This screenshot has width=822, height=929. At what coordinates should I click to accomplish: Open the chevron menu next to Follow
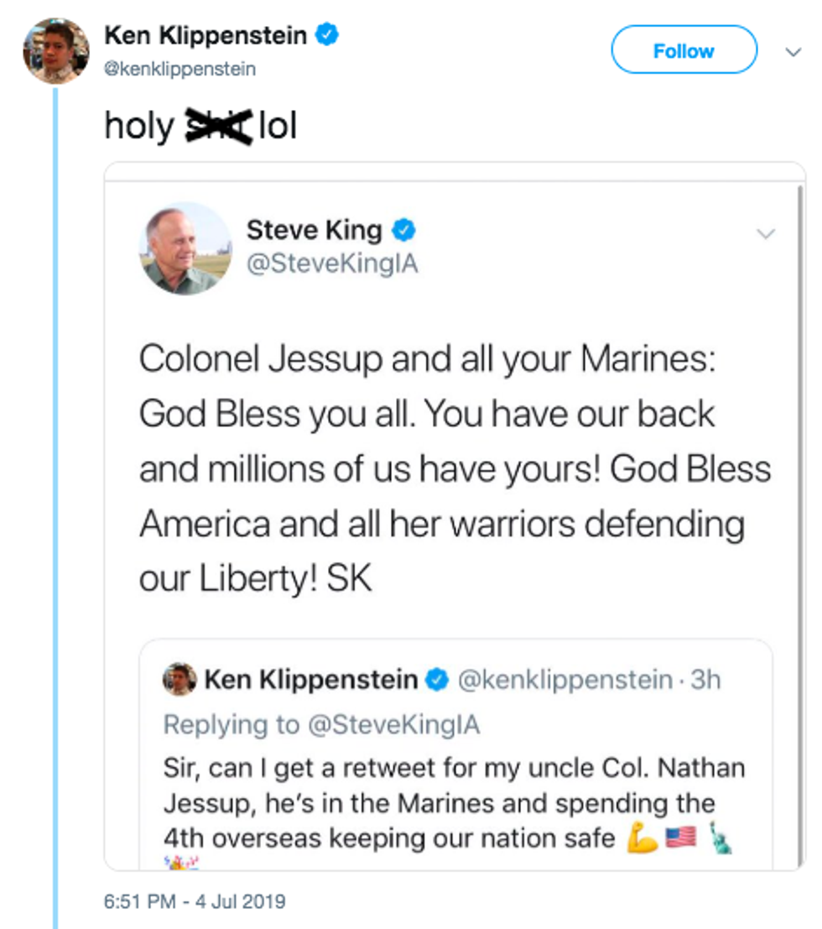click(792, 52)
